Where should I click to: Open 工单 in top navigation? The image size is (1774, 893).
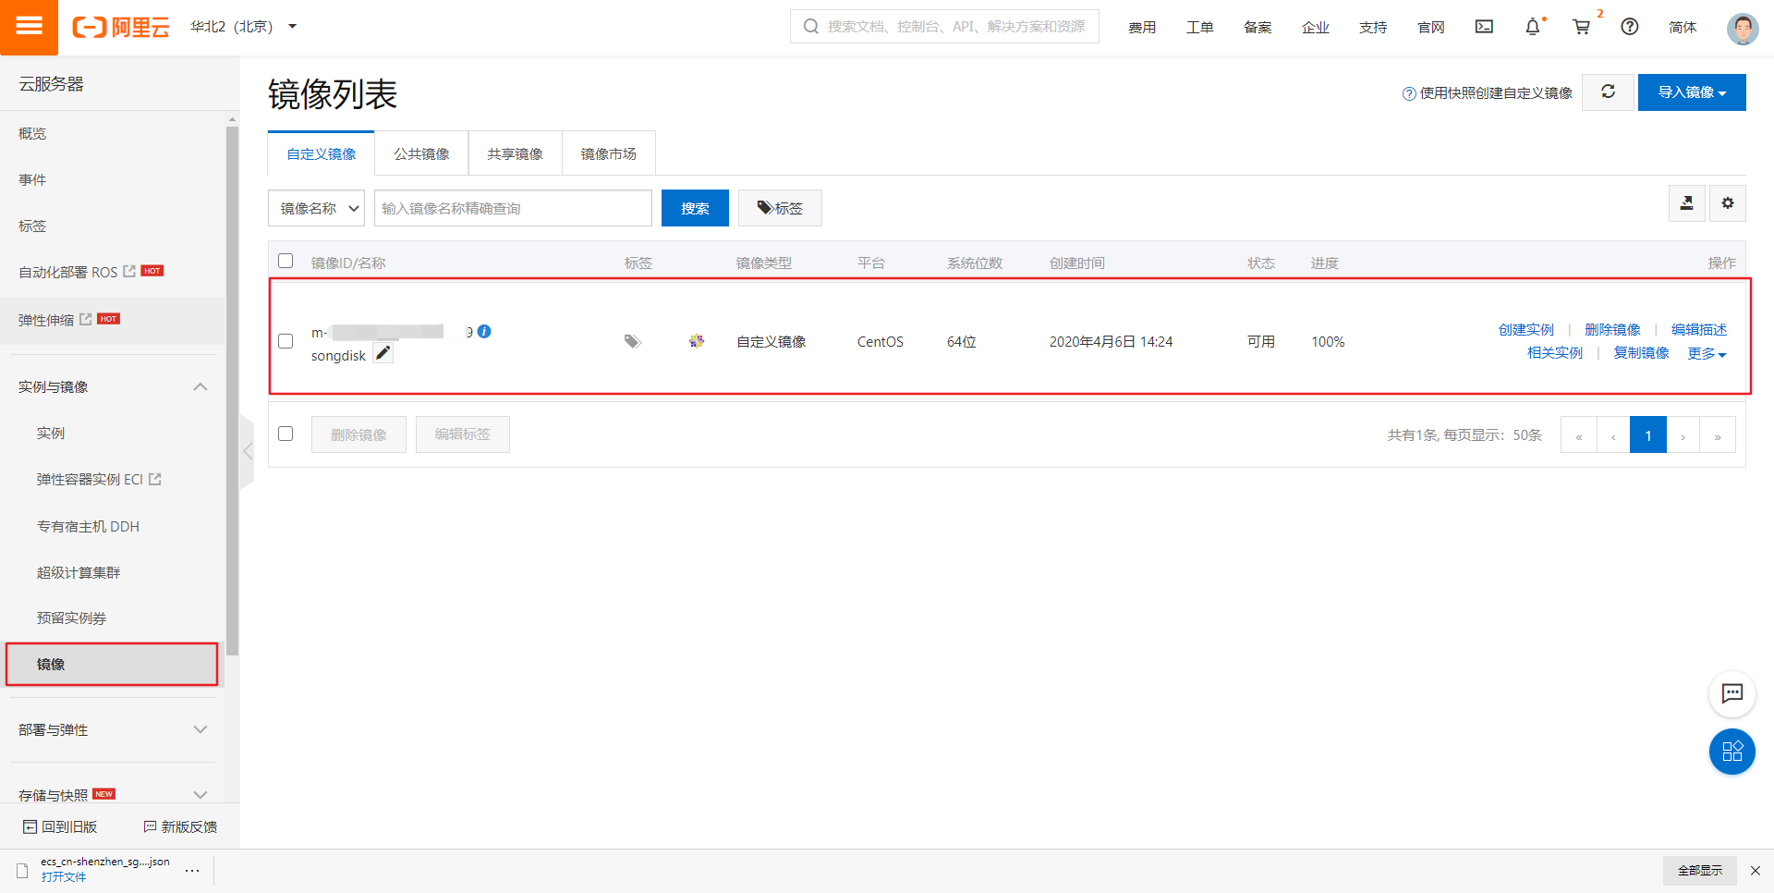pos(1199,27)
